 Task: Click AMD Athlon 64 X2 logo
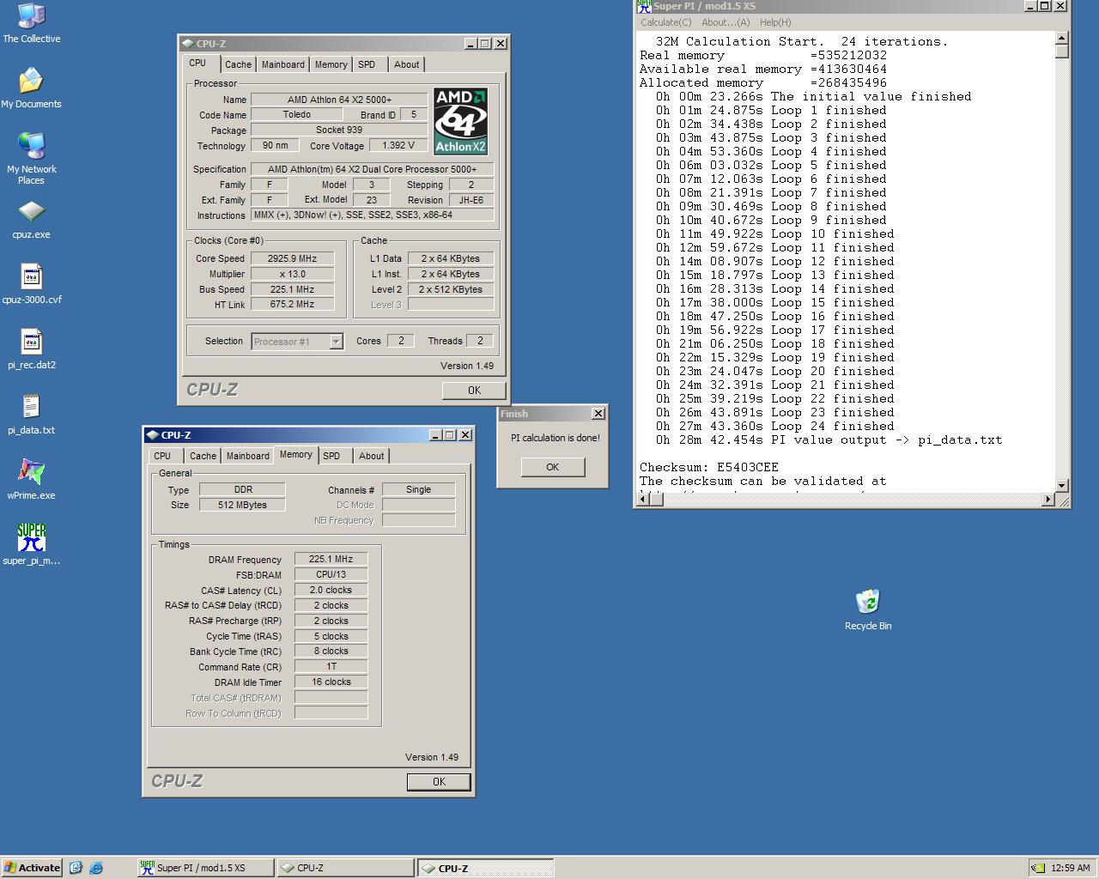pyautogui.click(x=460, y=121)
